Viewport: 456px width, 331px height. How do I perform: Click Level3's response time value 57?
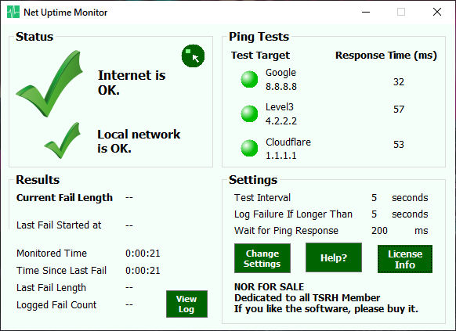(399, 110)
